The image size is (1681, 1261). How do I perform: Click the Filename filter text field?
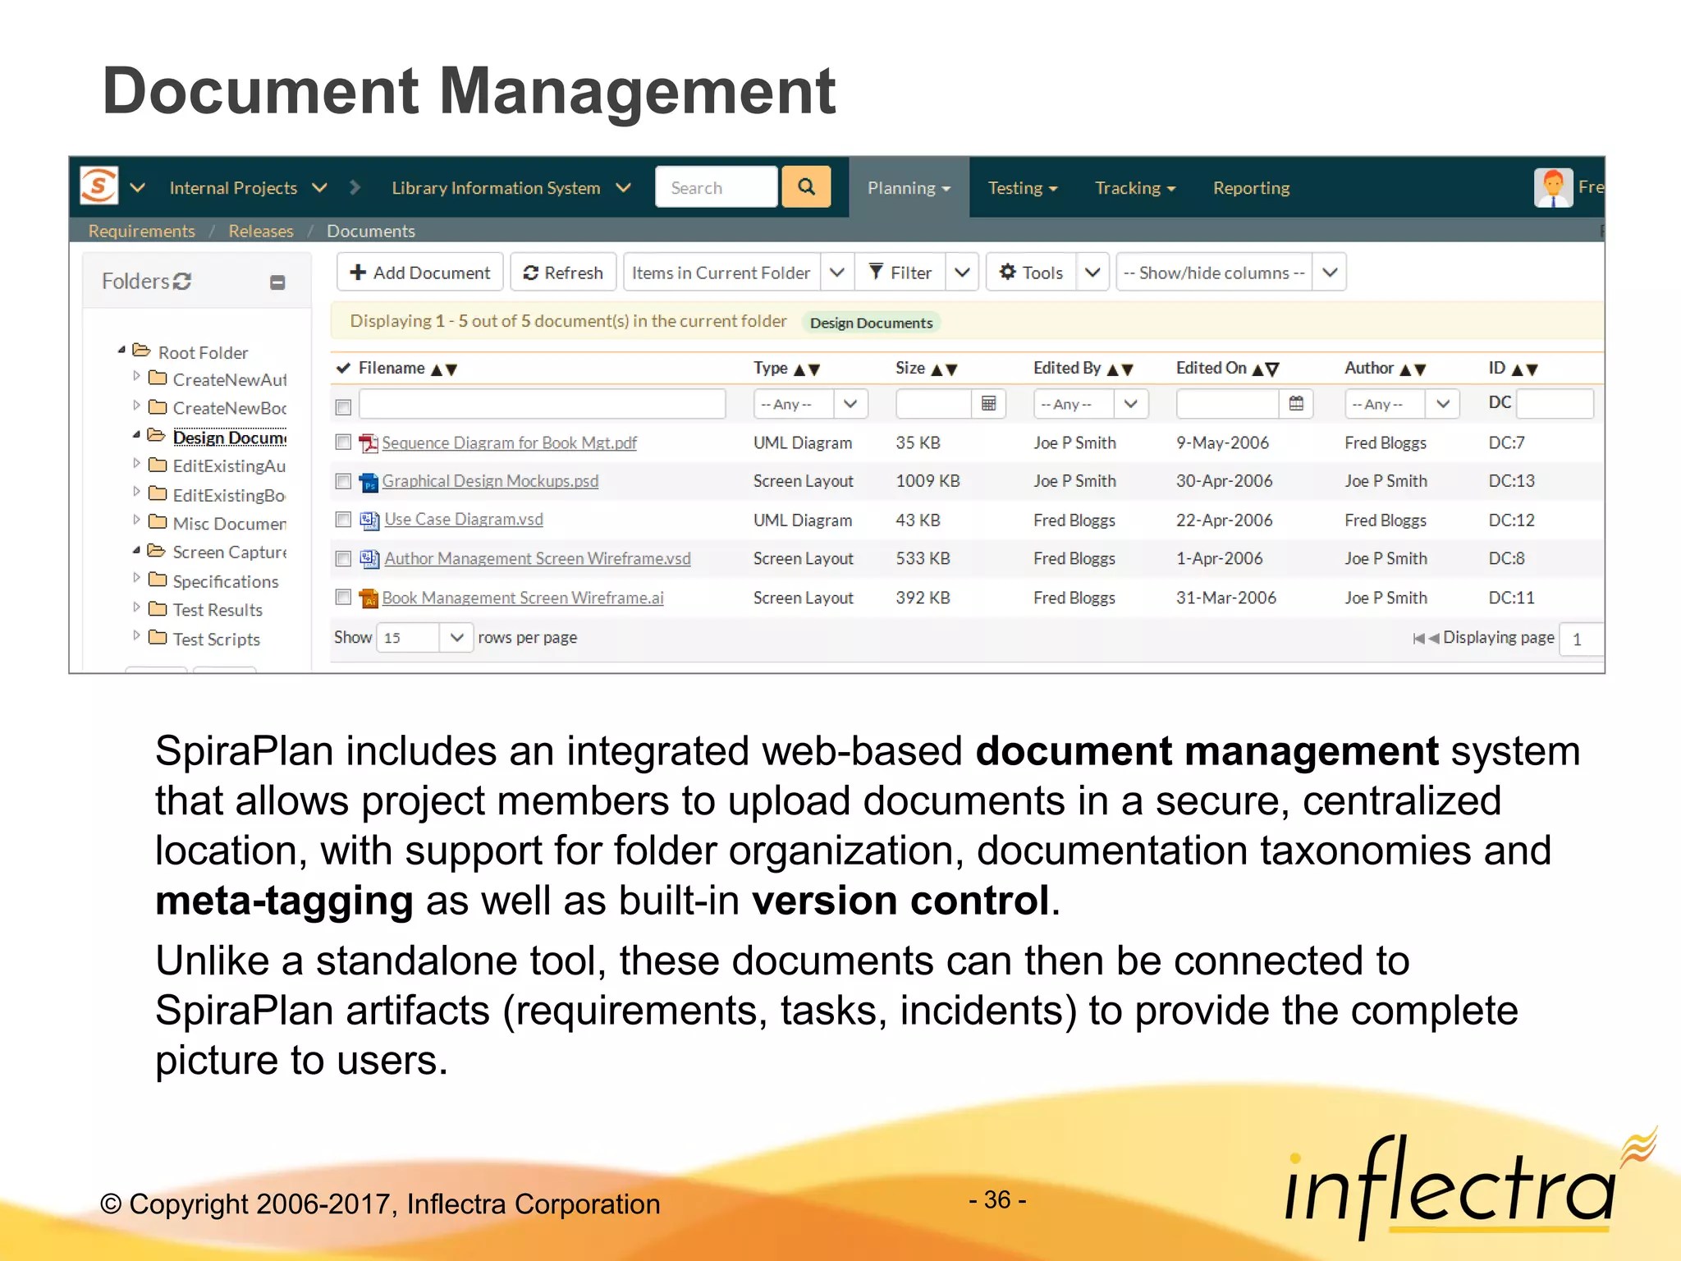(542, 404)
